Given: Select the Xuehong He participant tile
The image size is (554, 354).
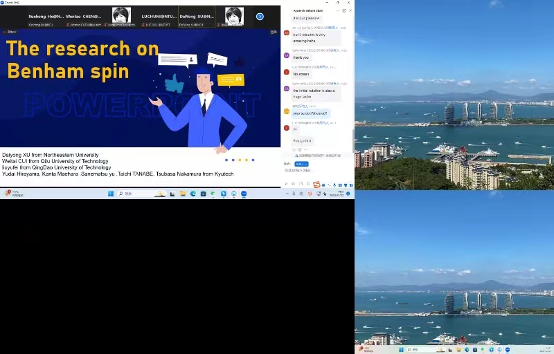Looking at the screenshot, I should point(46,17).
